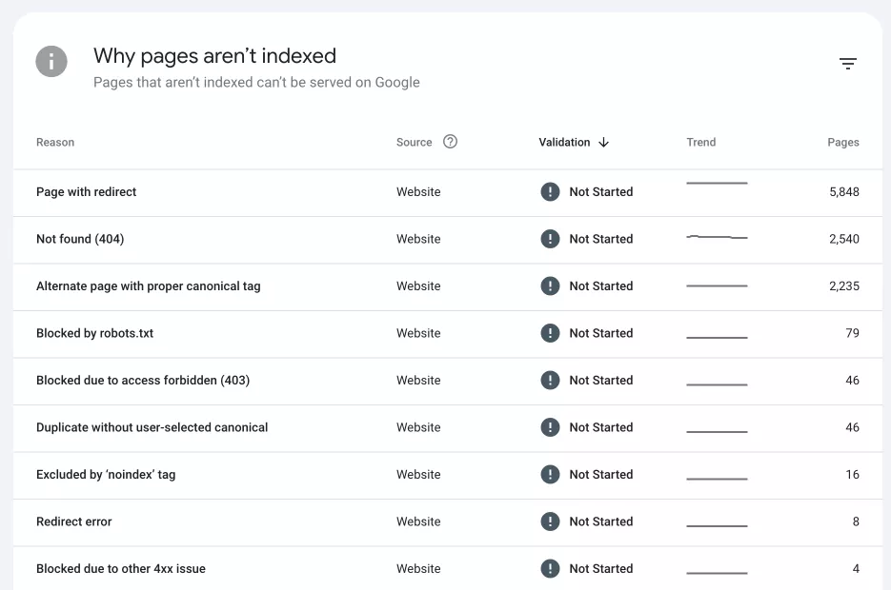Click Not Started text in Excluded by noindex row
Viewport: 891px width, 590px height.
[601, 474]
